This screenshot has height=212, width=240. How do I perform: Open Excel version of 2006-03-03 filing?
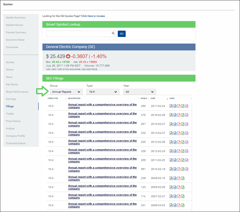coord(183,205)
